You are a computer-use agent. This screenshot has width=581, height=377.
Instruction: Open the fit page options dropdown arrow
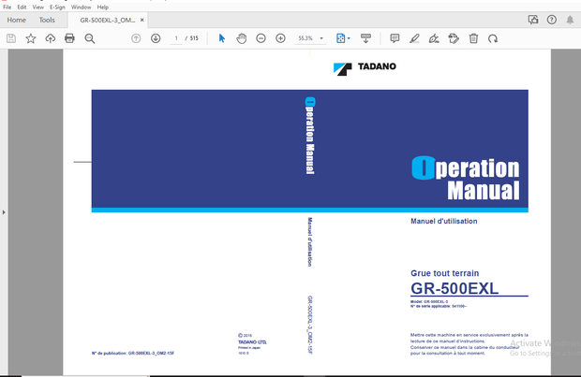coord(349,38)
